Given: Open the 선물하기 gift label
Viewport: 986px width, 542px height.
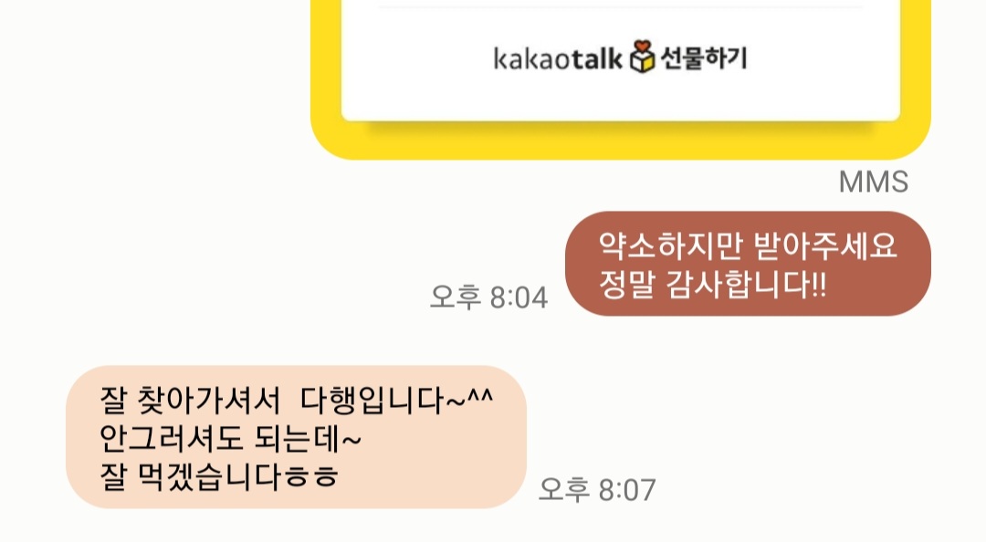Looking at the screenshot, I should pyautogui.click(x=703, y=57).
